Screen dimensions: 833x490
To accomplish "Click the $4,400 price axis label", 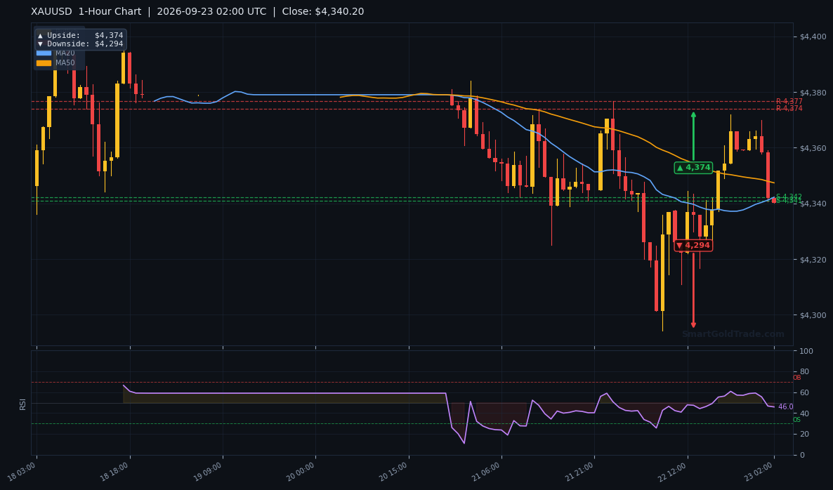I will (x=813, y=37).
